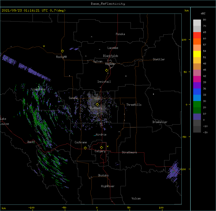Viewport: 216px width, 211px height.
Task: Click the ThreeHills map label
Action: [x=134, y=105]
